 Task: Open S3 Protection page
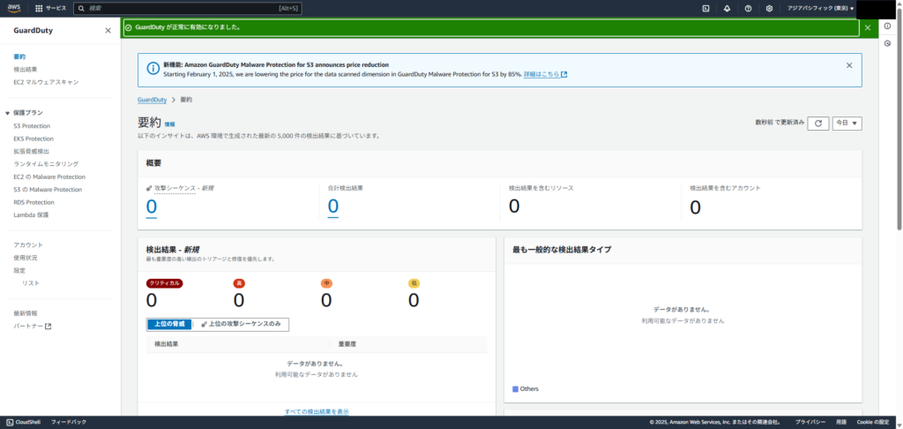pyautogui.click(x=32, y=125)
